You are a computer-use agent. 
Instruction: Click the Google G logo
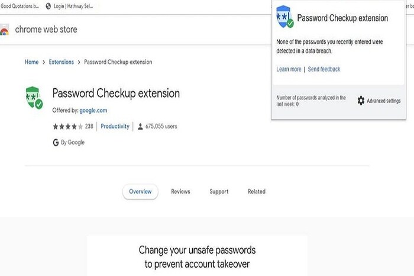[x=56, y=142]
